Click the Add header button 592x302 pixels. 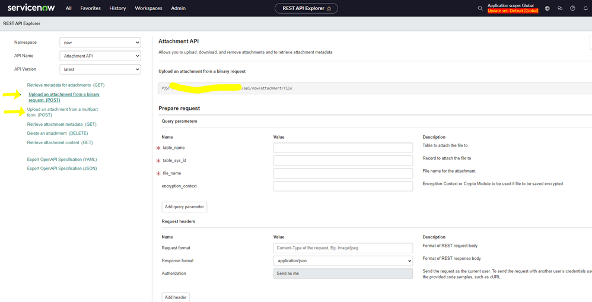coord(176,297)
